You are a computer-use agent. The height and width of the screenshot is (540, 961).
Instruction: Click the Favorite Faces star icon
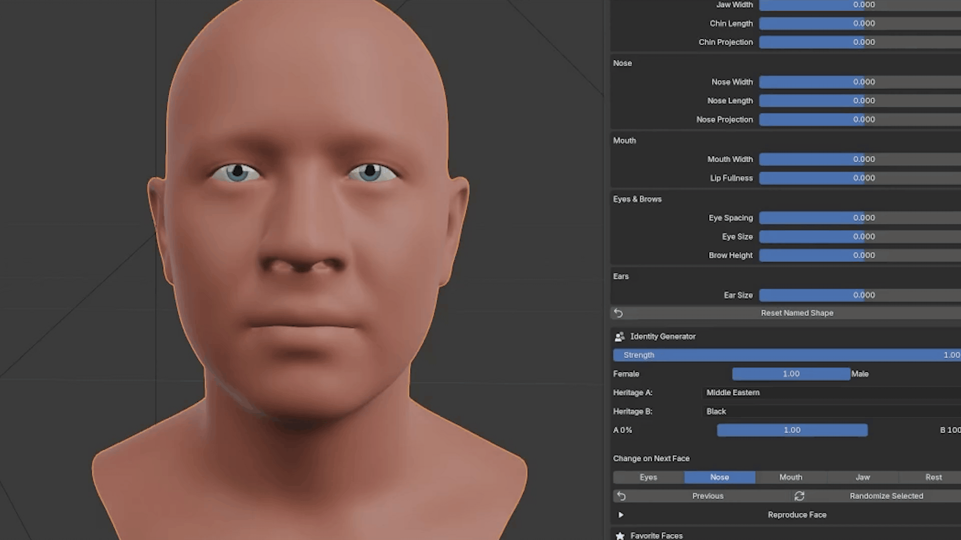(620, 535)
